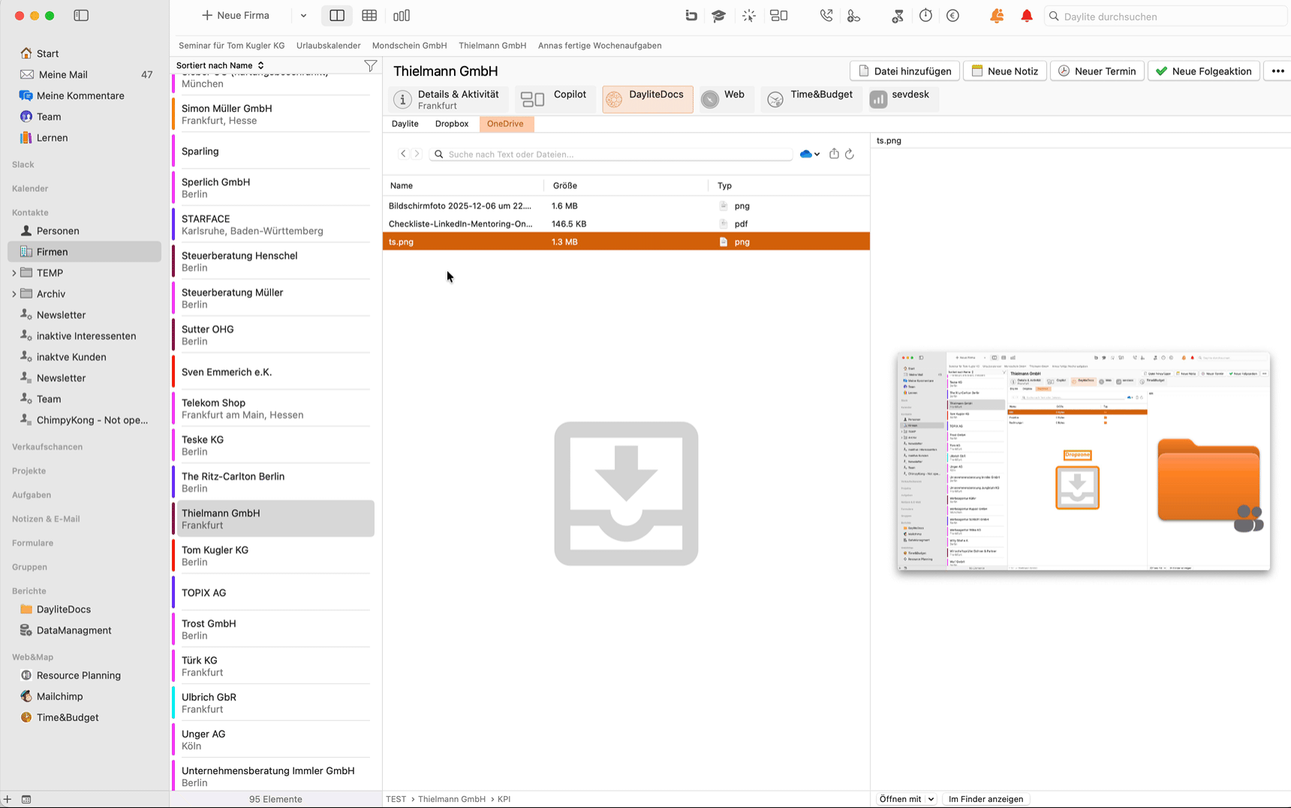Screen dimensions: 1291x808
Task: Open Annas fertige Wochenaufgaben favorite
Action: [x=600, y=46]
